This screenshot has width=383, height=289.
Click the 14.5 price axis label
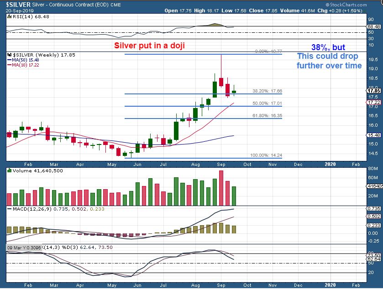(x=373, y=154)
